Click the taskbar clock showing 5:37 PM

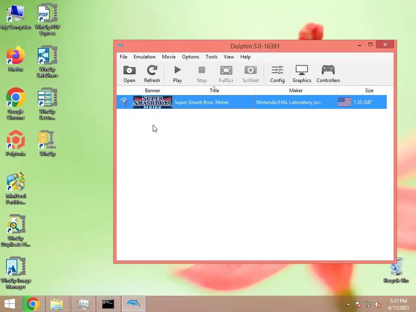[x=398, y=304]
